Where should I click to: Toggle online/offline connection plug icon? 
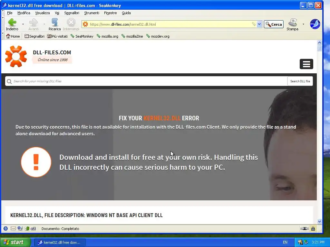pos(304,229)
